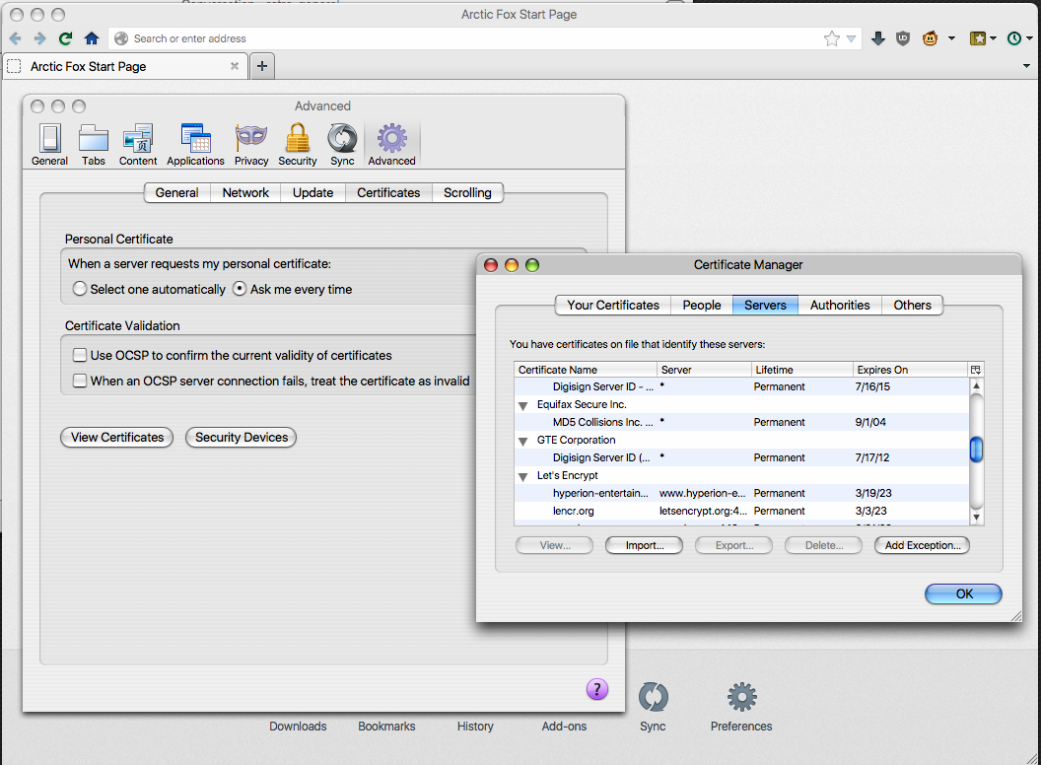Image resolution: width=1041 pixels, height=765 pixels.
Task: Open Applications preferences pane icon
Action: [x=195, y=144]
